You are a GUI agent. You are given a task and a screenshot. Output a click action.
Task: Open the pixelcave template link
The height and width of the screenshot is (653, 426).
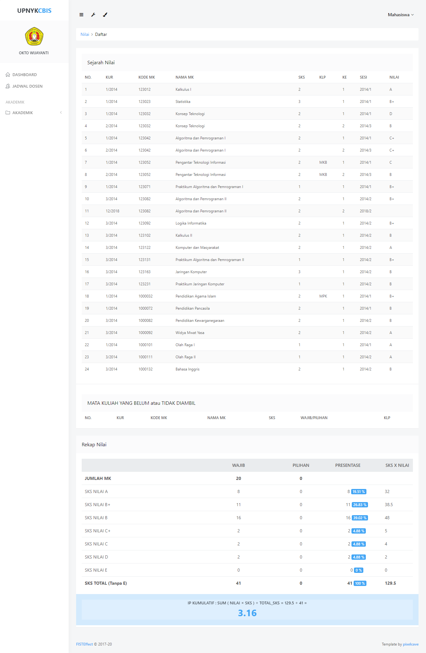point(410,644)
